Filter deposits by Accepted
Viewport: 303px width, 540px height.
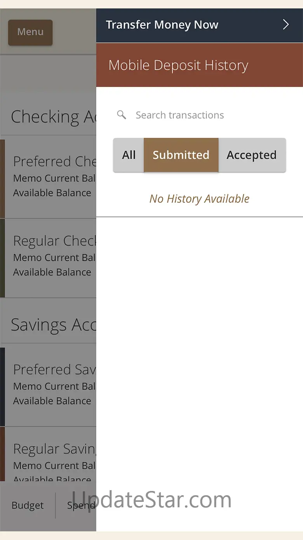(x=252, y=155)
